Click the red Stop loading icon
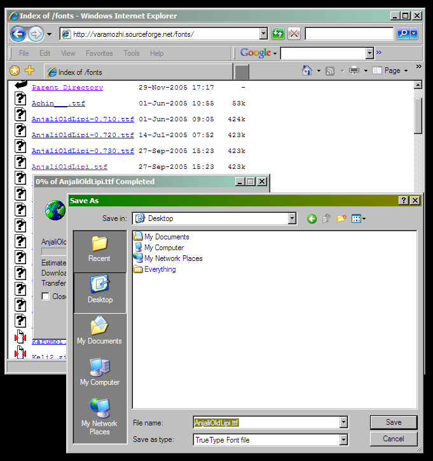The height and width of the screenshot is (461, 433). (294, 34)
